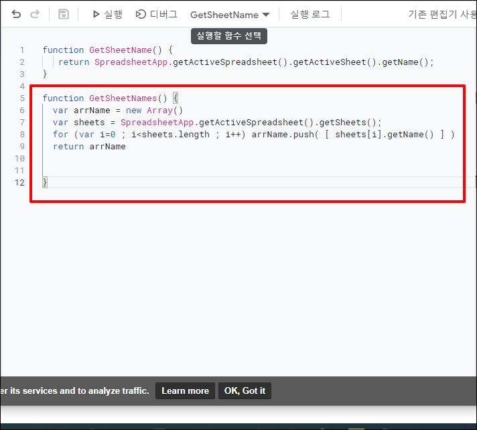Save the project with the disk icon
477x430 pixels.
click(x=63, y=14)
